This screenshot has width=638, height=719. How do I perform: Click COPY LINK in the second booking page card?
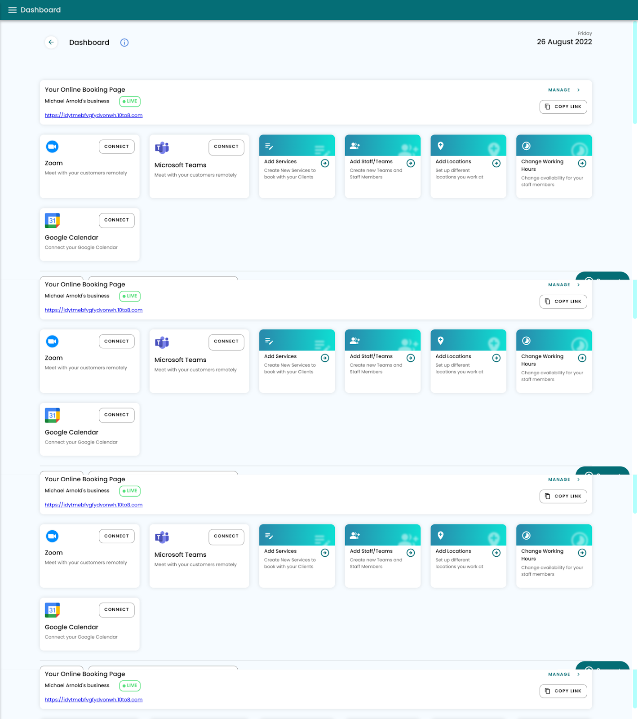pyautogui.click(x=563, y=302)
